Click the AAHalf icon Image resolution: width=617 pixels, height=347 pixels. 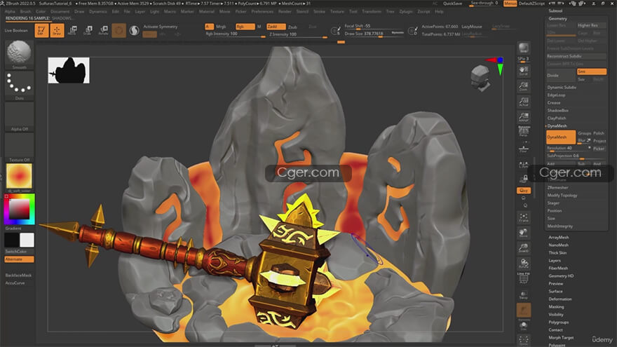523,117
